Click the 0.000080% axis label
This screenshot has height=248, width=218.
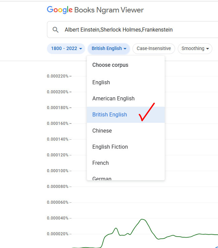58,187
